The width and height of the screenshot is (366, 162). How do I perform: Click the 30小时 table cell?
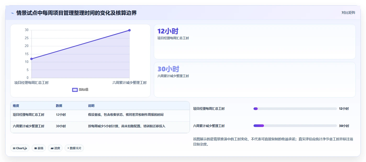[x=61, y=126]
